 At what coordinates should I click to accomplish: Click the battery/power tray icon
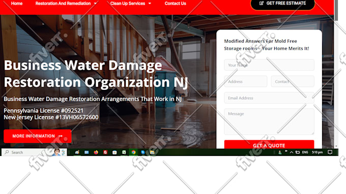(298, 152)
